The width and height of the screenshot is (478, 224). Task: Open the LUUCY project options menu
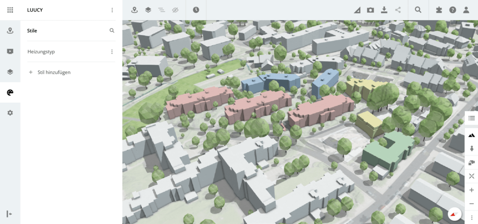coord(112,10)
